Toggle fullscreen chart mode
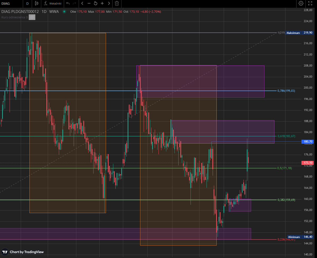The height and width of the screenshot is (258, 317). click(310, 3)
